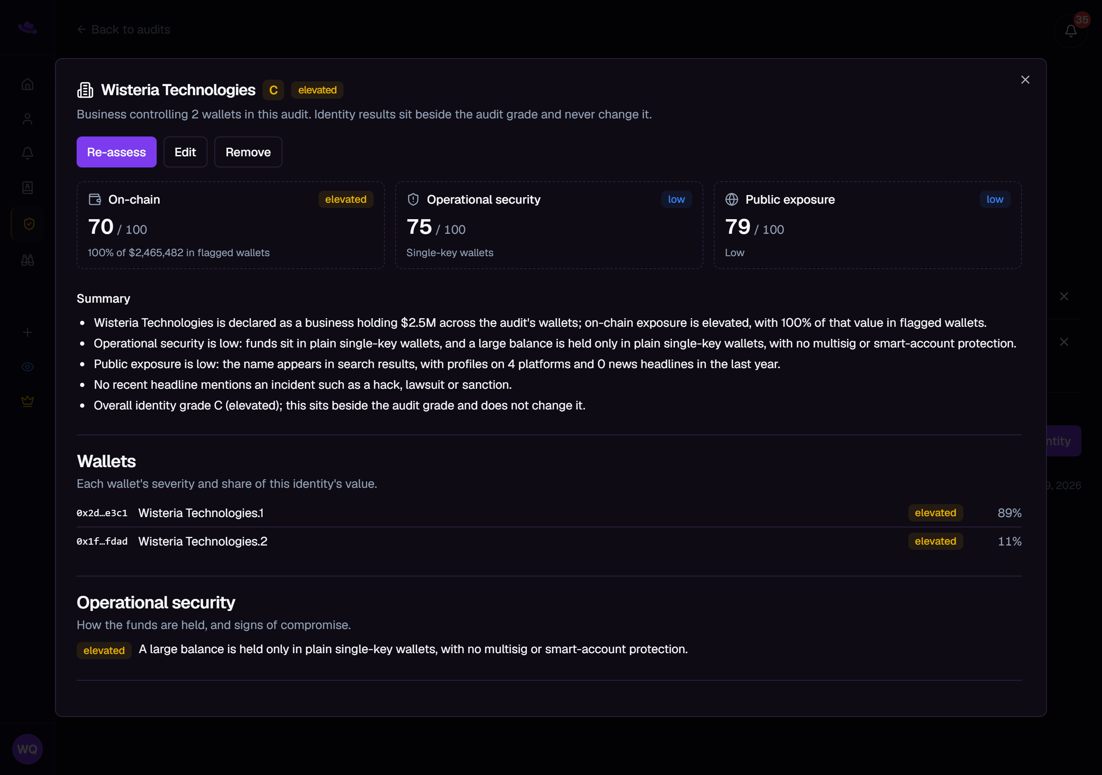The height and width of the screenshot is (775, 1102).
Task: Click the globe icon in Public exposure card
Action: 731,199
